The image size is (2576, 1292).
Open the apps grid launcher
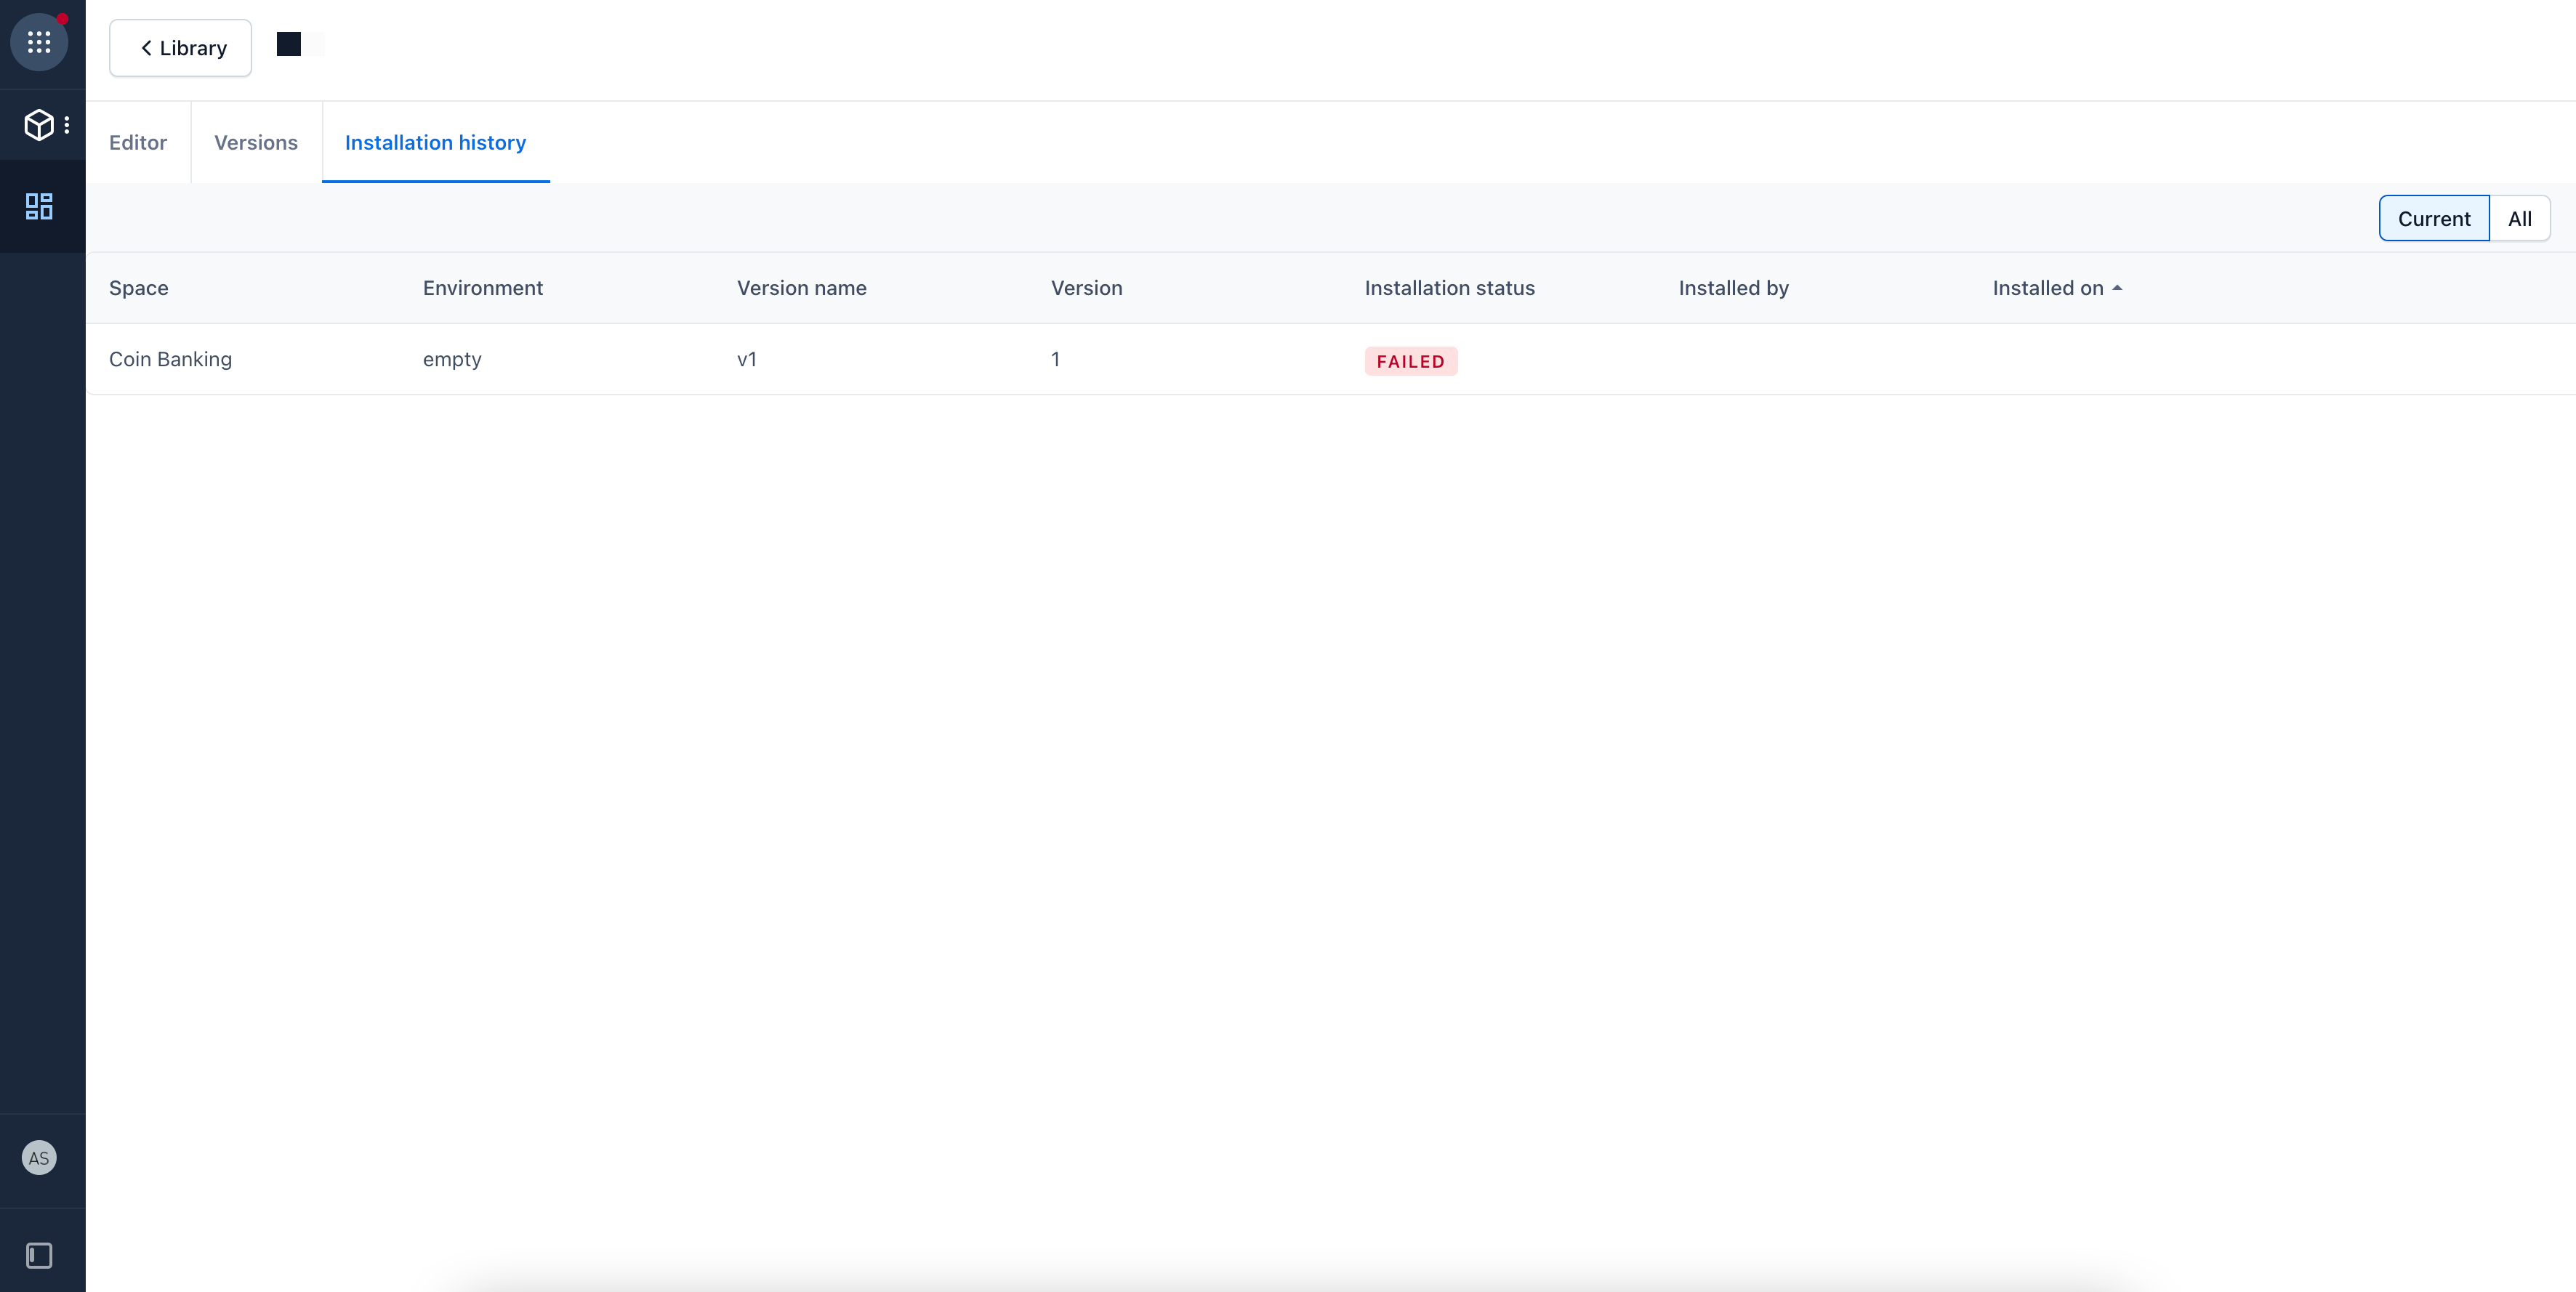pos(39,42)
